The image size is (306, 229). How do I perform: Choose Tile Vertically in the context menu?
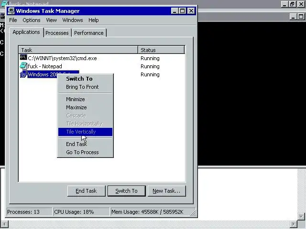(x=85, y=132)
